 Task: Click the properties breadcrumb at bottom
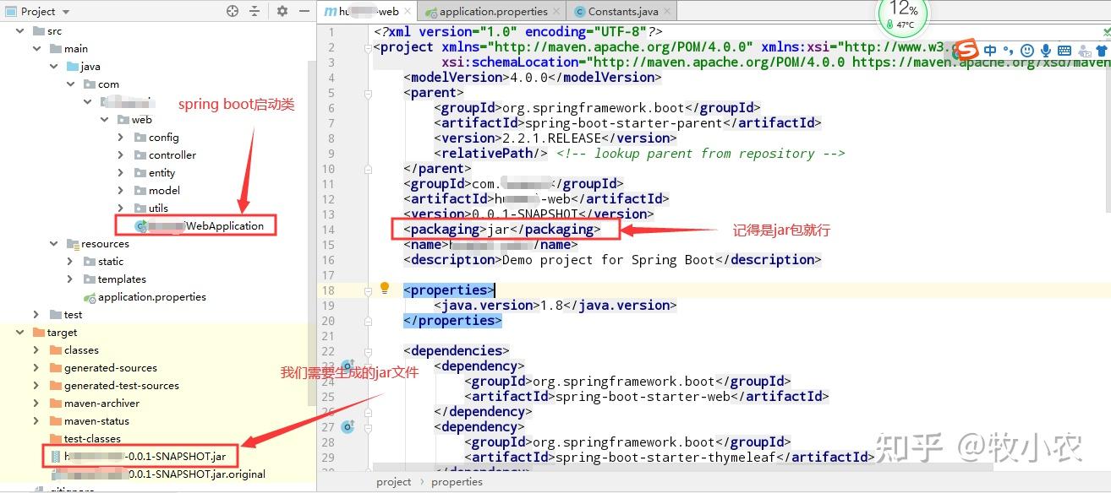coord(457,482)
